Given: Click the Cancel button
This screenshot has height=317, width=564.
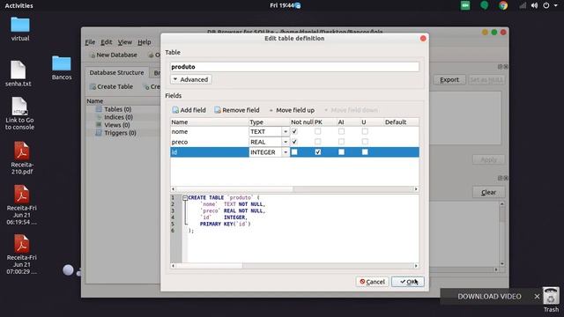Looking at the screenshot, I should tap(372, 282).
